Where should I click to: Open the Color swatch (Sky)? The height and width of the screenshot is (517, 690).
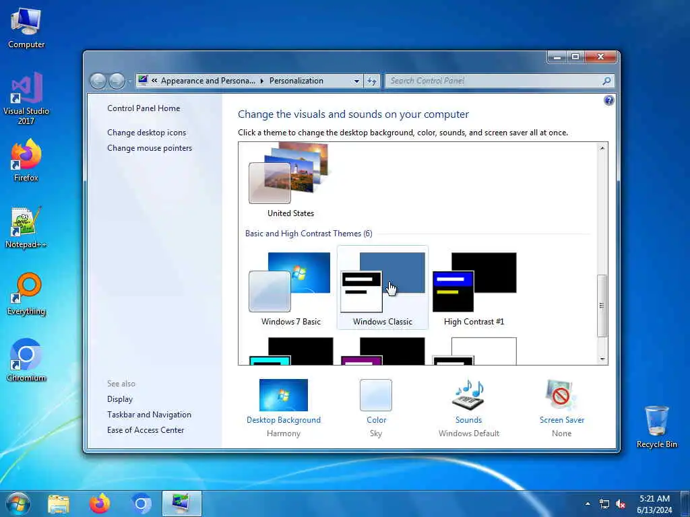[376, 395]
